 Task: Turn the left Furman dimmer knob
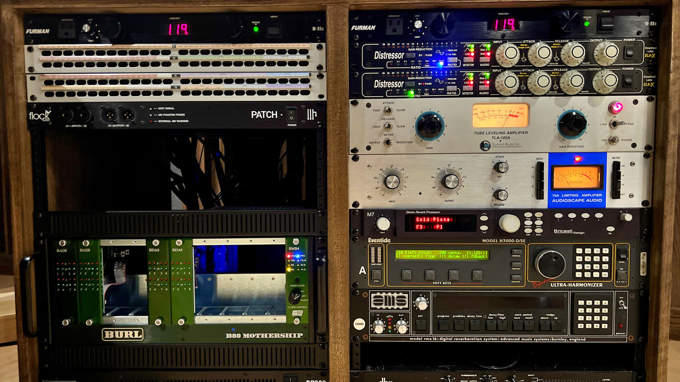point(86,28)
